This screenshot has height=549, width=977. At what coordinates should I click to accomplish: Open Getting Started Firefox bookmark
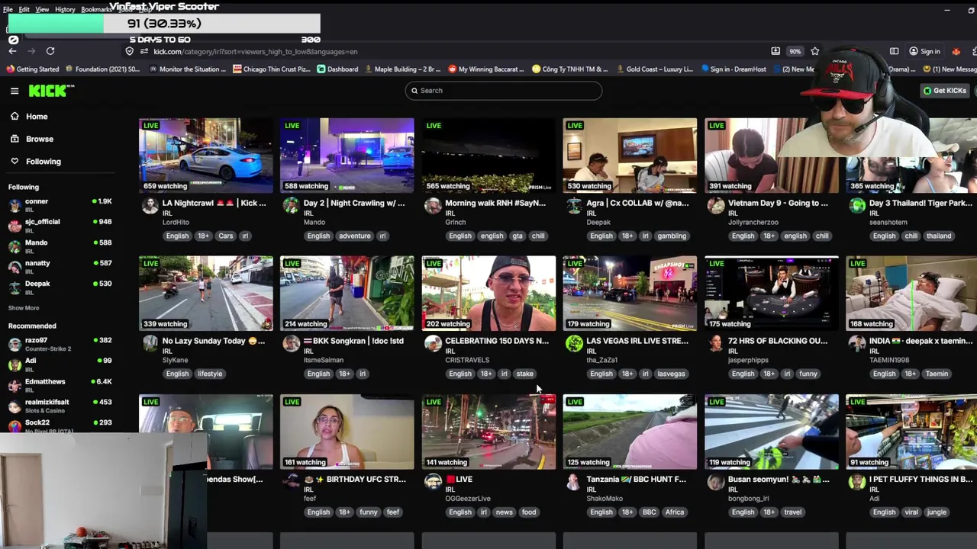point(33,69)
